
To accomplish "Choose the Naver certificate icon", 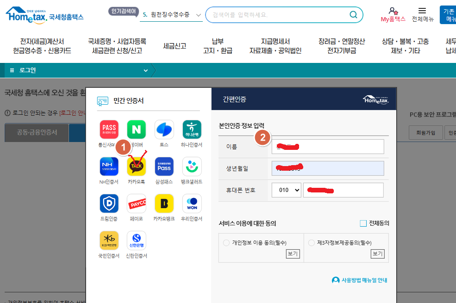I will click(x=137, y=130).
